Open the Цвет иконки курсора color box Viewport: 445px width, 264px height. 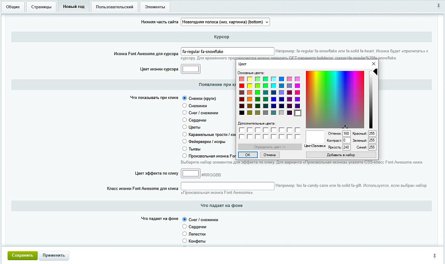(191, 69)
